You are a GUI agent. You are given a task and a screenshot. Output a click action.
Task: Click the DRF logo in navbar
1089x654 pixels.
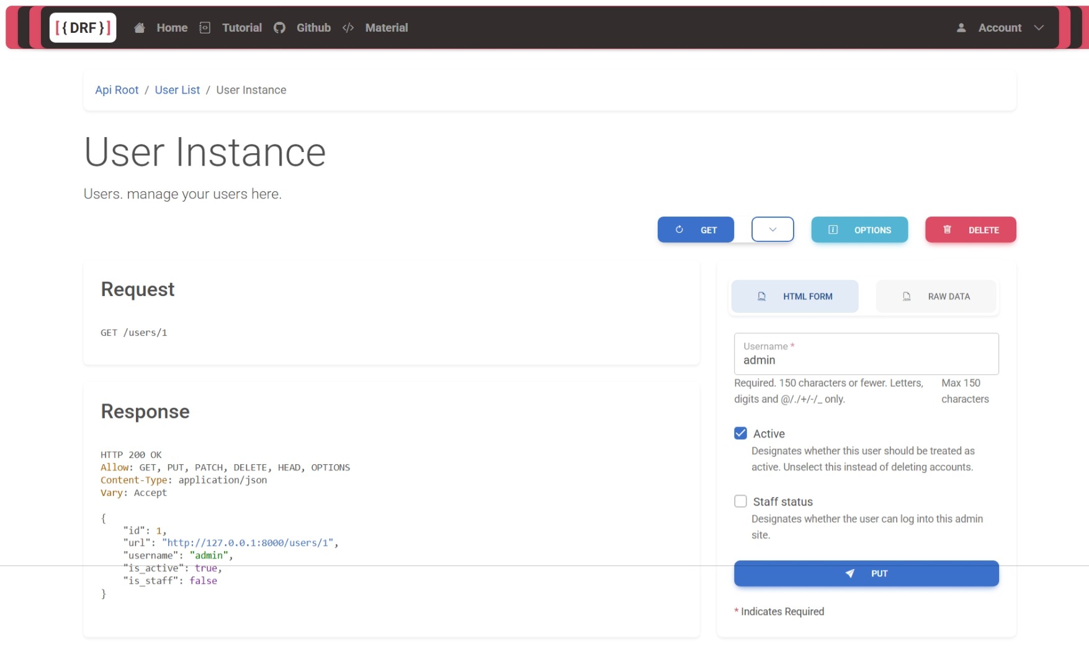(83, 28)
